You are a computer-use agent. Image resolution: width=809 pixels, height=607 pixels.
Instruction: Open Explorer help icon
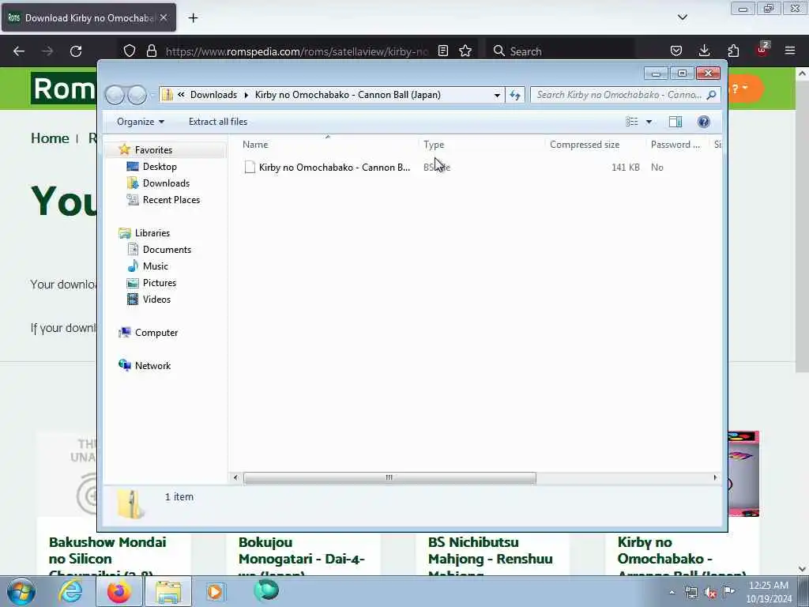click(704, 122)
